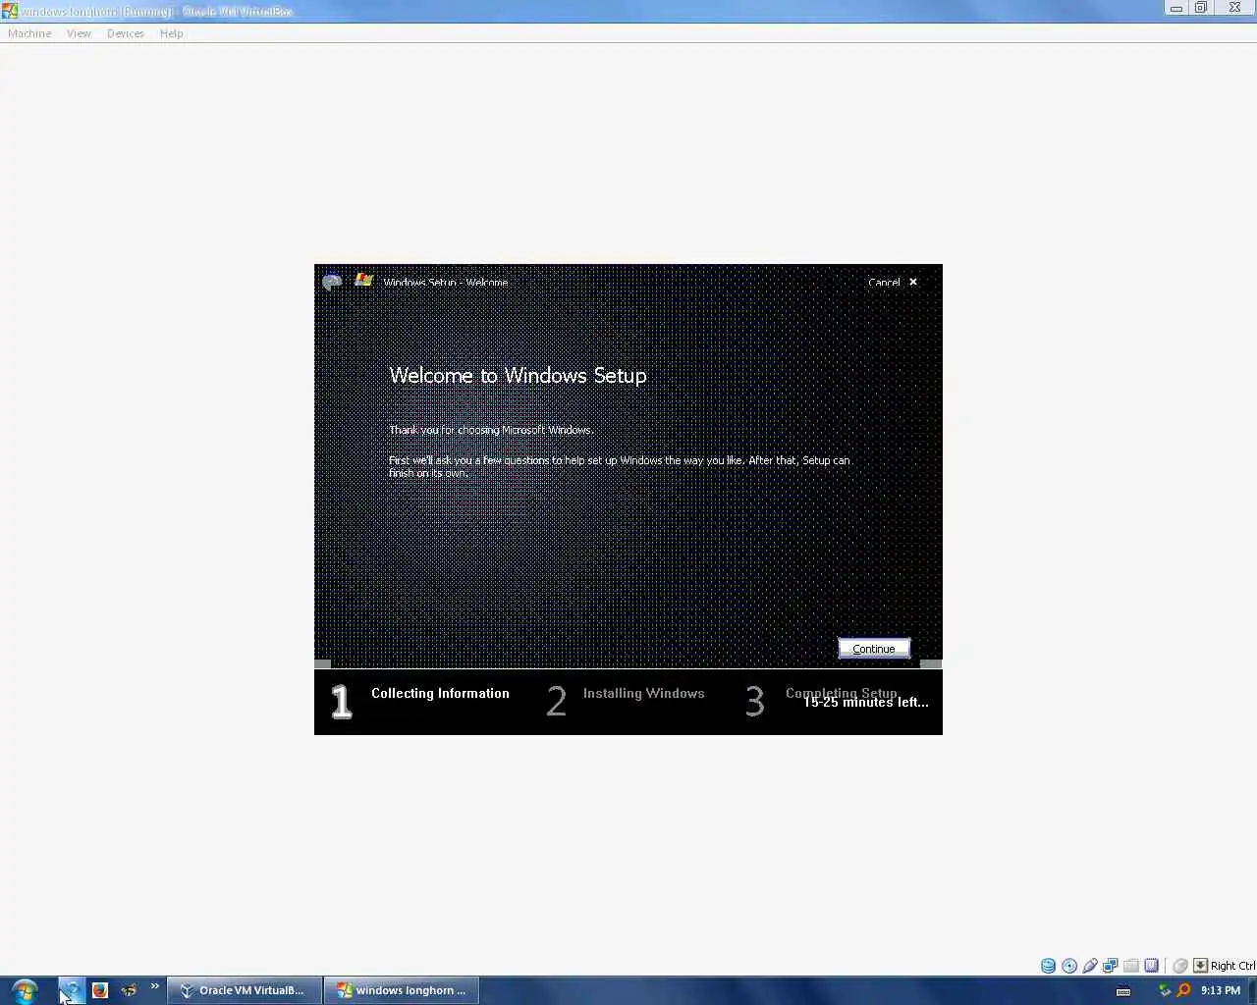
Task: Click VirtualBox hard disk activity icon
Action: coord(1049,966)
